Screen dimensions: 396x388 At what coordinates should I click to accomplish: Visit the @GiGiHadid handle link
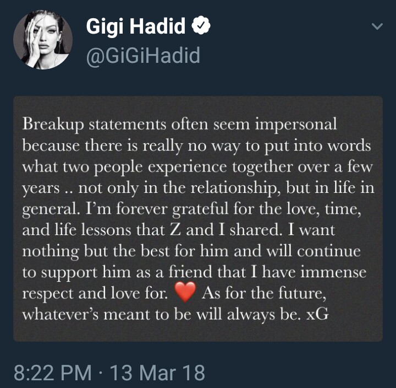[143, 55]
